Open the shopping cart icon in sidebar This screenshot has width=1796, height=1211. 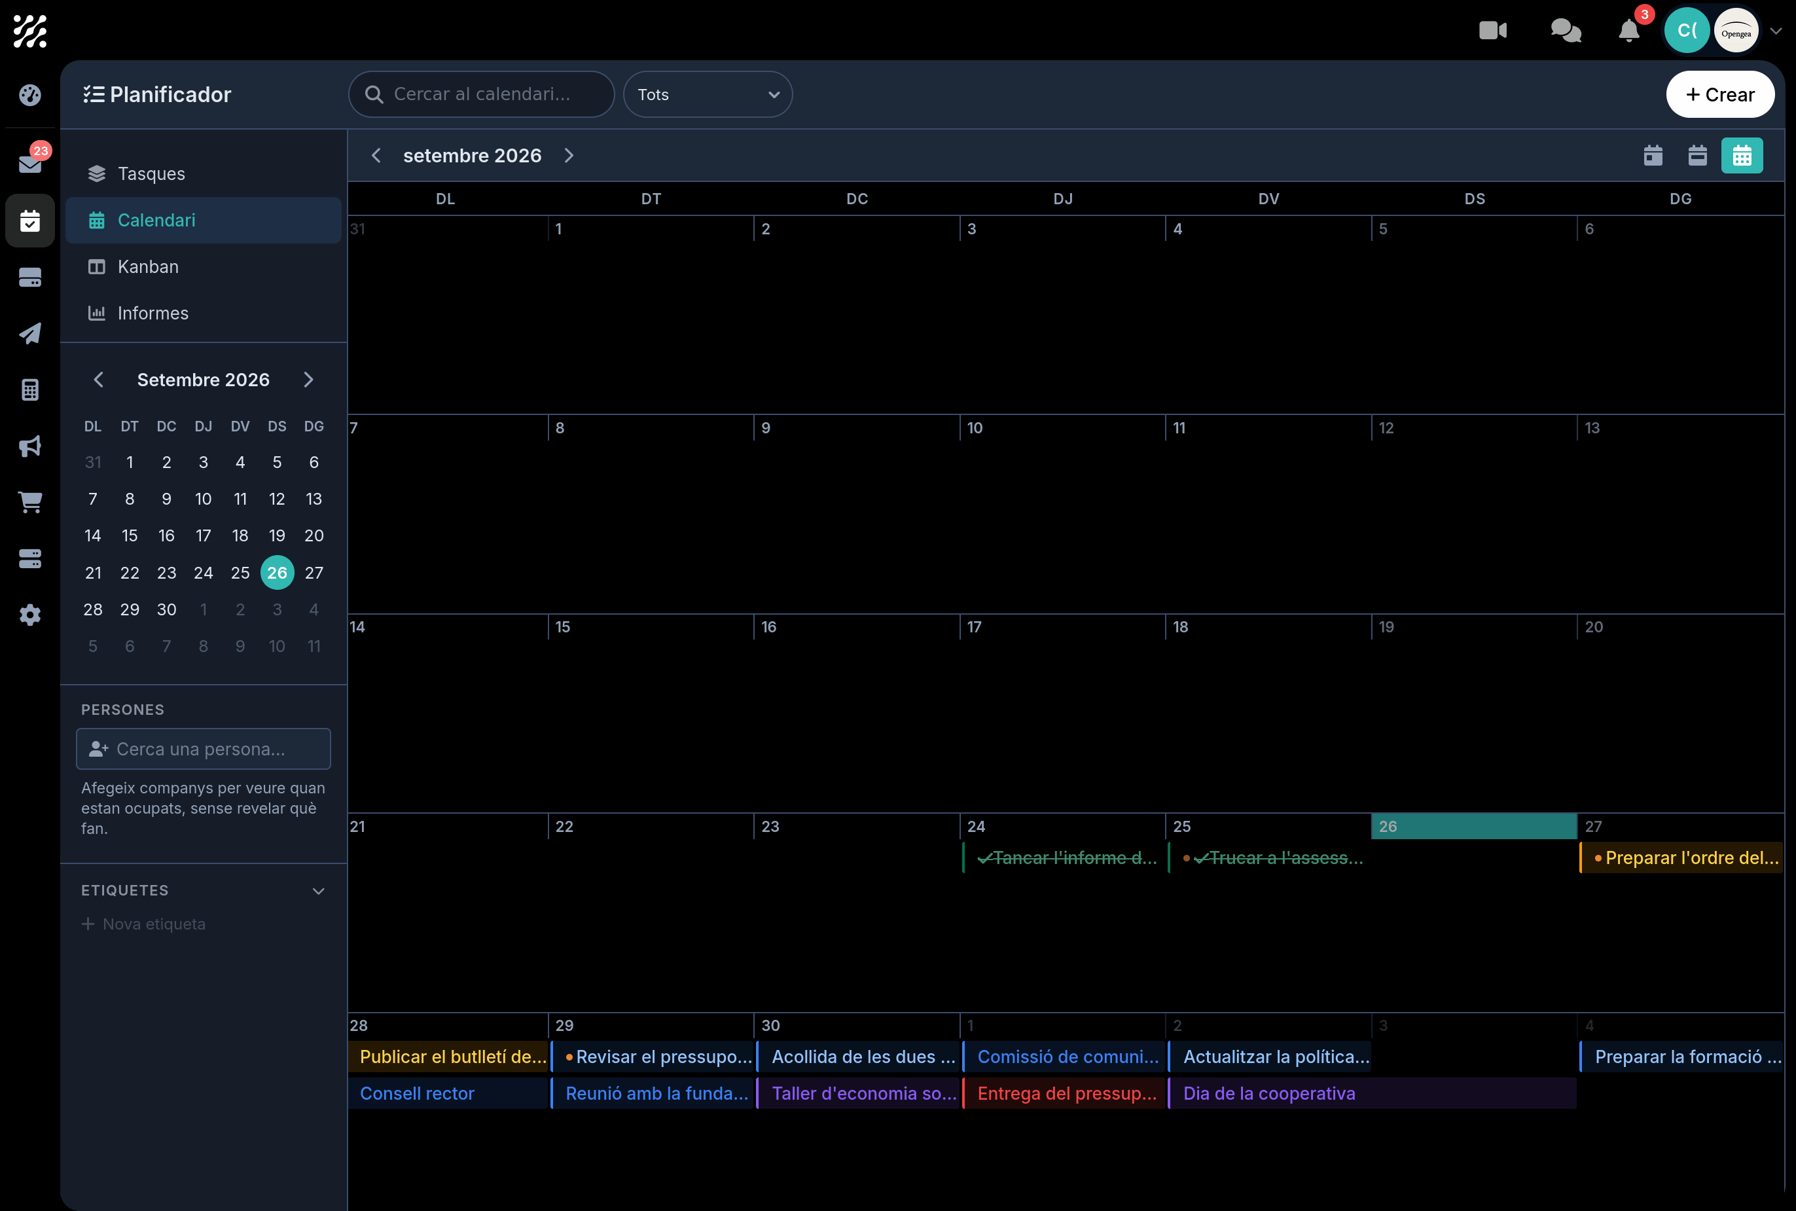[29, 503]
